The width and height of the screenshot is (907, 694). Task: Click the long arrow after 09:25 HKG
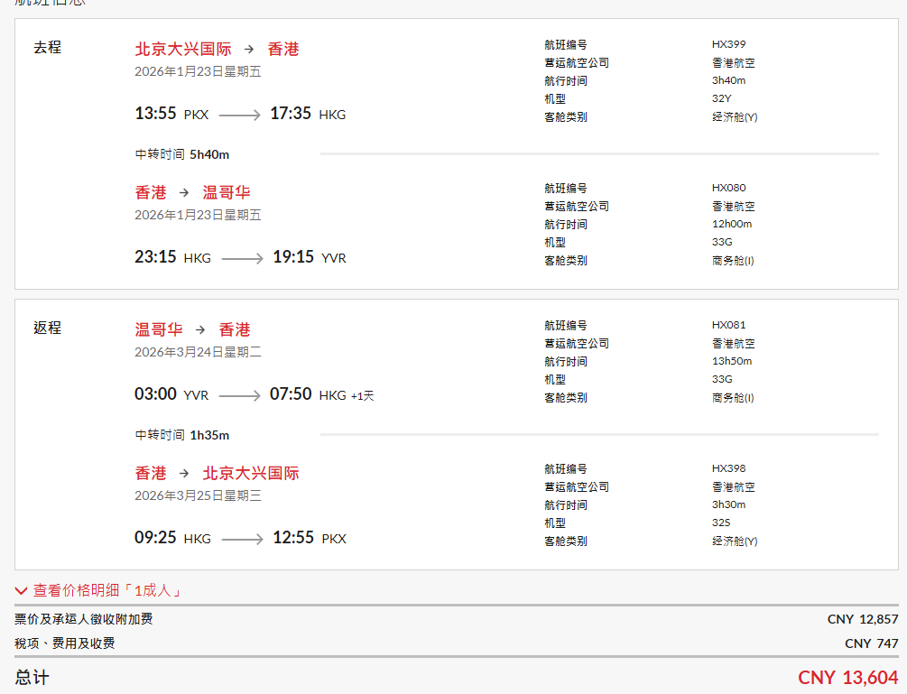pyautogui.click(x=242, y=539)
